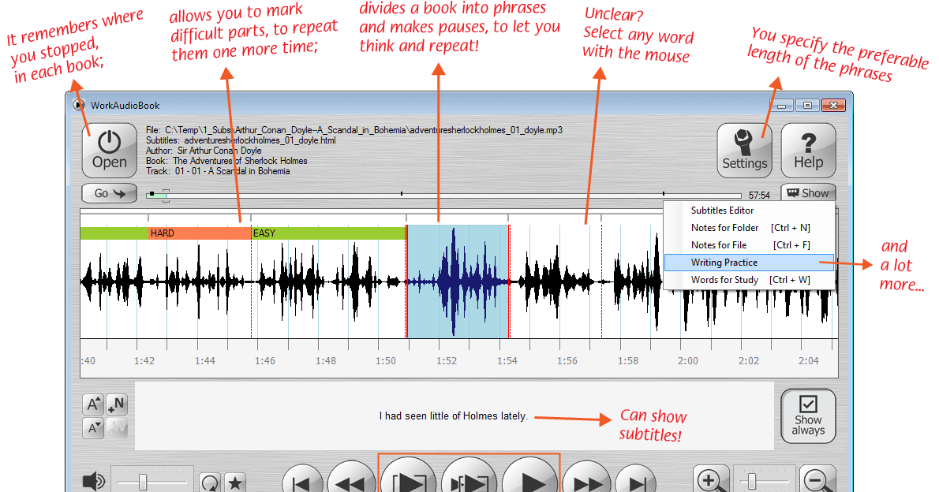This screenshot has width=939, height=492.
Task: Zoom in waveform with plus magnifier
Action: (x=711, y=480)
